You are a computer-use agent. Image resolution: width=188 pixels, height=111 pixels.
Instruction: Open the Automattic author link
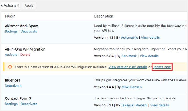pyautogui.click(x=130, y=38)
